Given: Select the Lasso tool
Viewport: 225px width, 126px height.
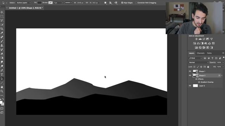Looking at the screenshot, I should pos(2,20).
